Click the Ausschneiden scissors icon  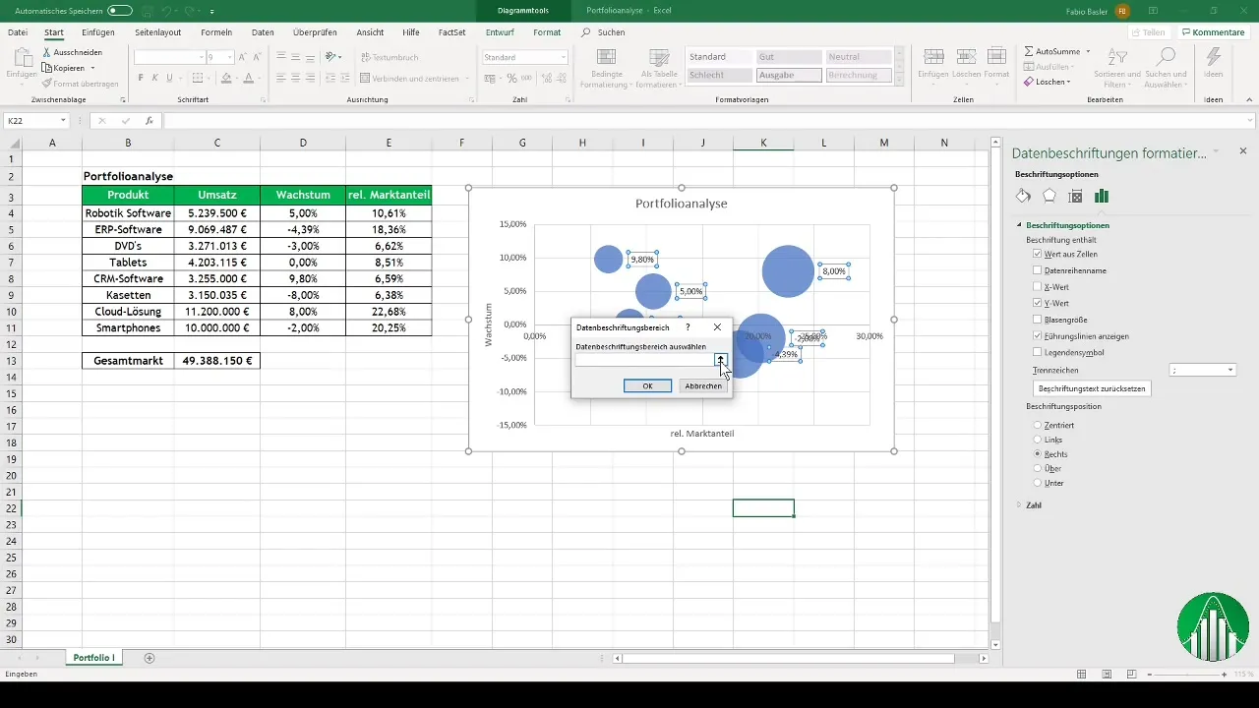click(x=46, y=52)
